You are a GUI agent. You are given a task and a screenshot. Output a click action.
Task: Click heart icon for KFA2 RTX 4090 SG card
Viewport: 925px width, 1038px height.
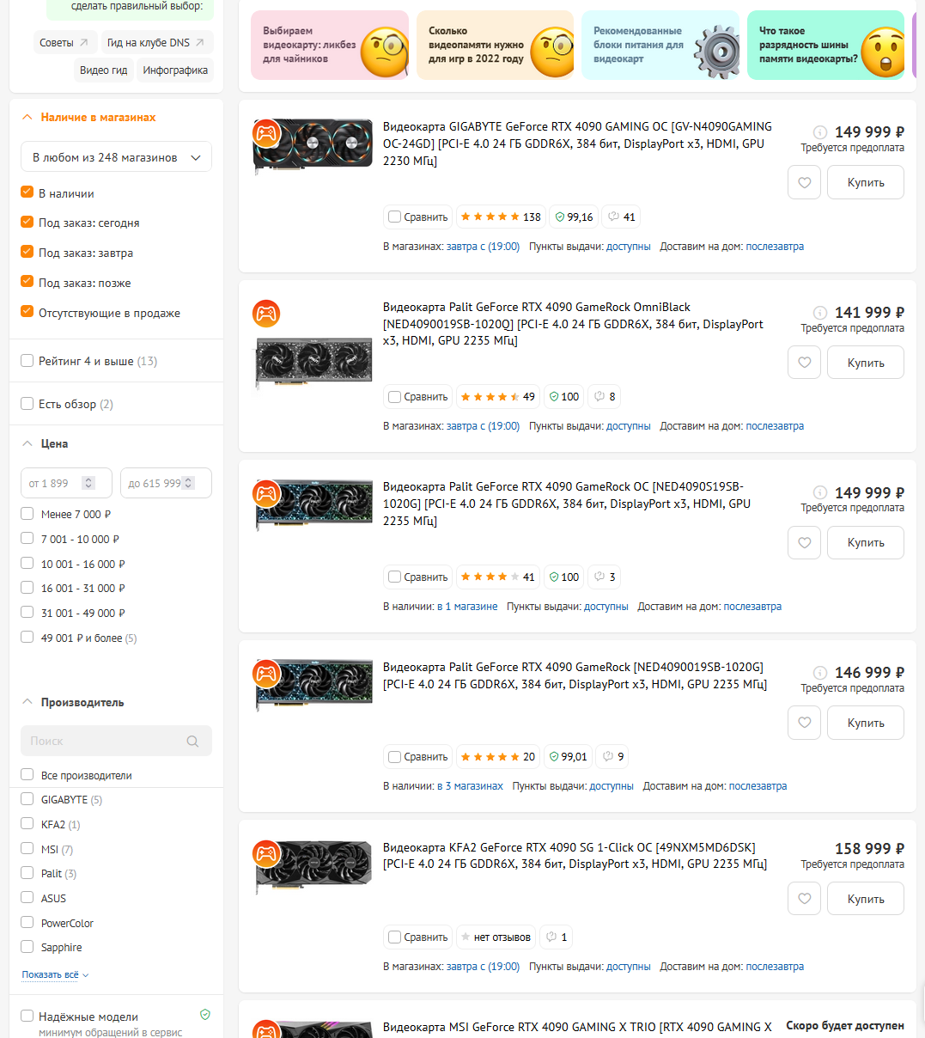point(804,899)
